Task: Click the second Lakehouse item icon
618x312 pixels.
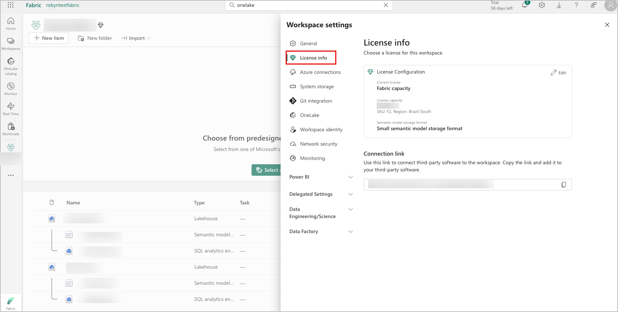Action: pos(52,267)
